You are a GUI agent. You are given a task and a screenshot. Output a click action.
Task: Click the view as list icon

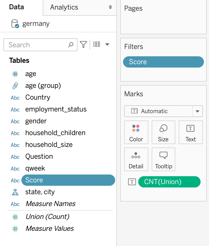(x=97, y=44)
